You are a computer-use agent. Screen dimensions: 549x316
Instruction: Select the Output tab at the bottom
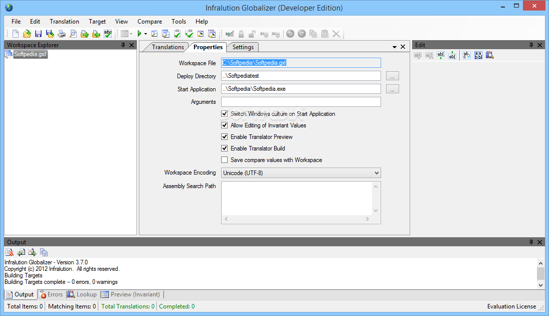click(x=21, y=294)
